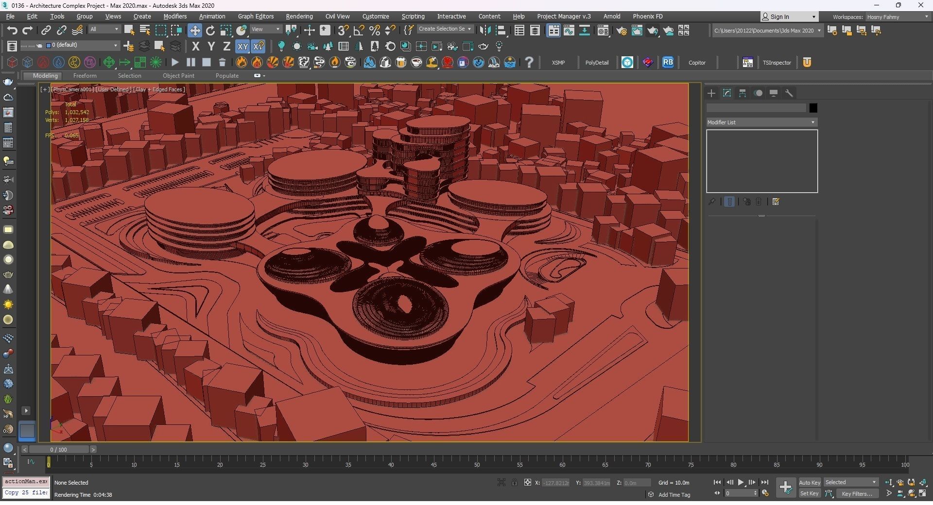
Task: Open the Hierarchy panel tab icon
Action: pos(743,93)
